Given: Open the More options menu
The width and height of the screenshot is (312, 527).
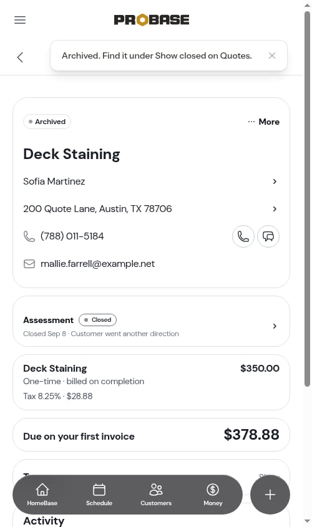Looking at the screenshot, I should 263,122.
